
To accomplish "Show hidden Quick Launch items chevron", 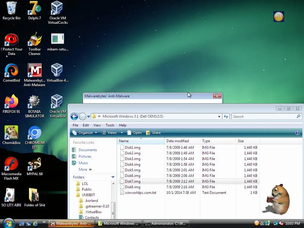I will (x=44, y=222).
